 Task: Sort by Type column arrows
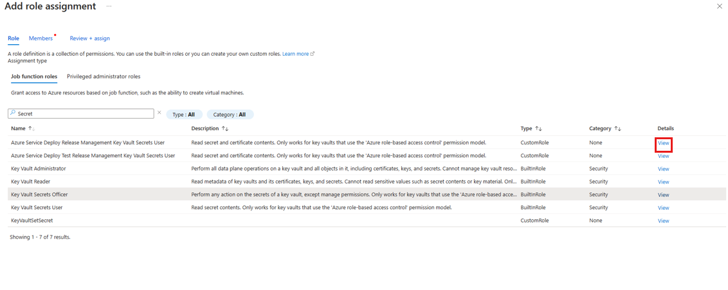(539, 128)
